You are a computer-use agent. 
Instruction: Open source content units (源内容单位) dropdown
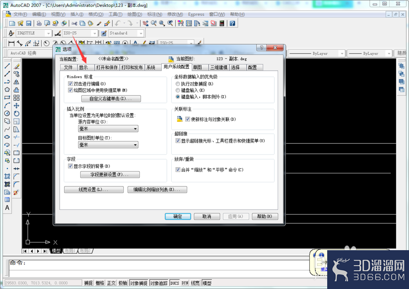point(108,129)
